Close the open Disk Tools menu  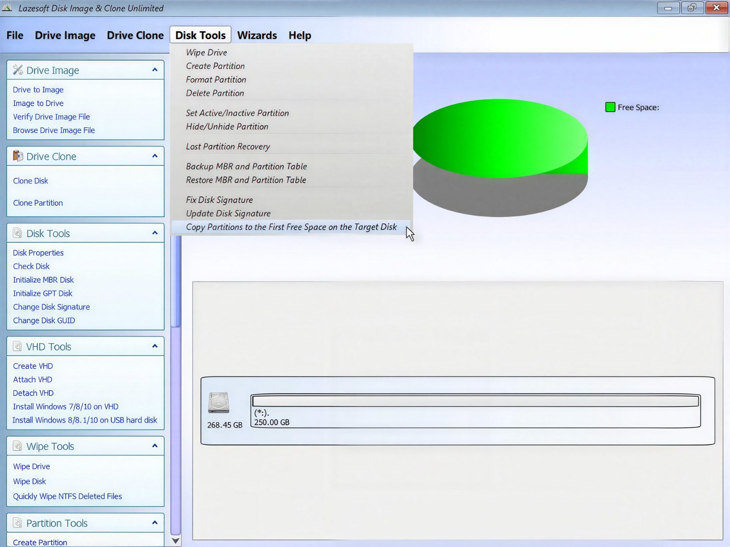coord(200,35)
